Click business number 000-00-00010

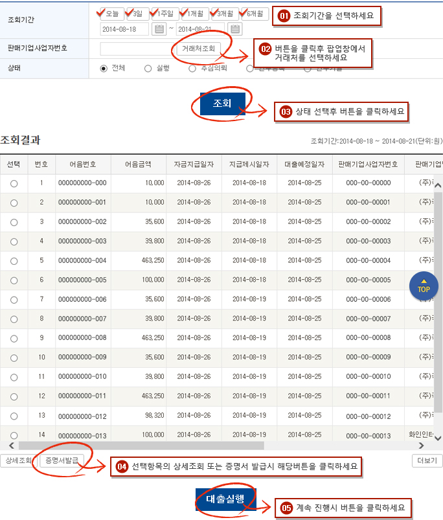click(x=368, y=376)
